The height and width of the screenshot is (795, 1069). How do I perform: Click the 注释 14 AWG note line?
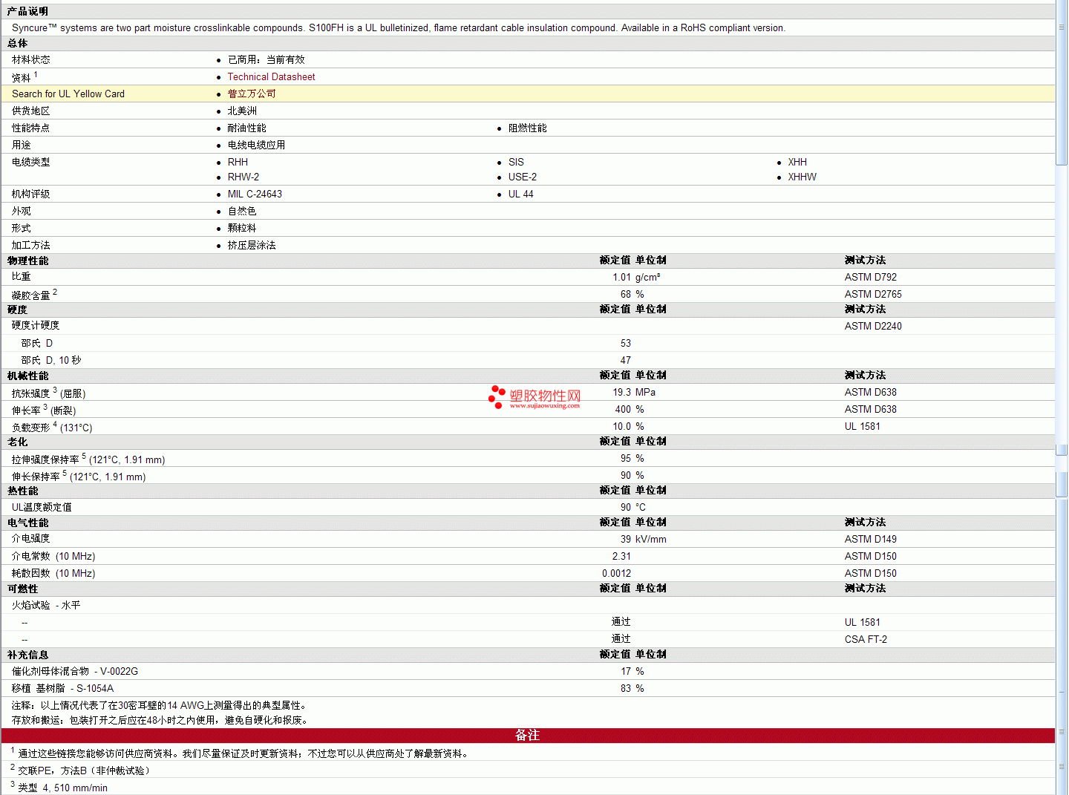[x=160, y=705]
